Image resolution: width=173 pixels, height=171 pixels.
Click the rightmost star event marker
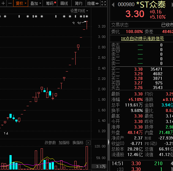pyautogui.click(x=87, y=17)
